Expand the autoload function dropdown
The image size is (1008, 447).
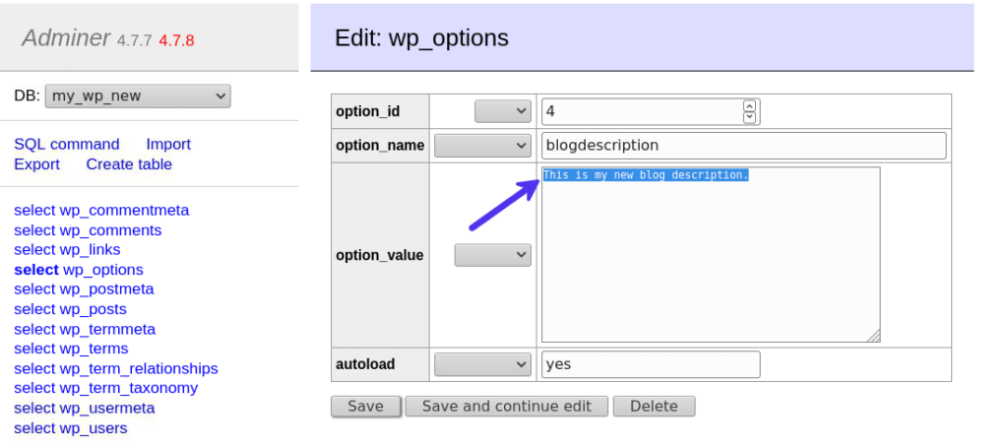[482, 364]
